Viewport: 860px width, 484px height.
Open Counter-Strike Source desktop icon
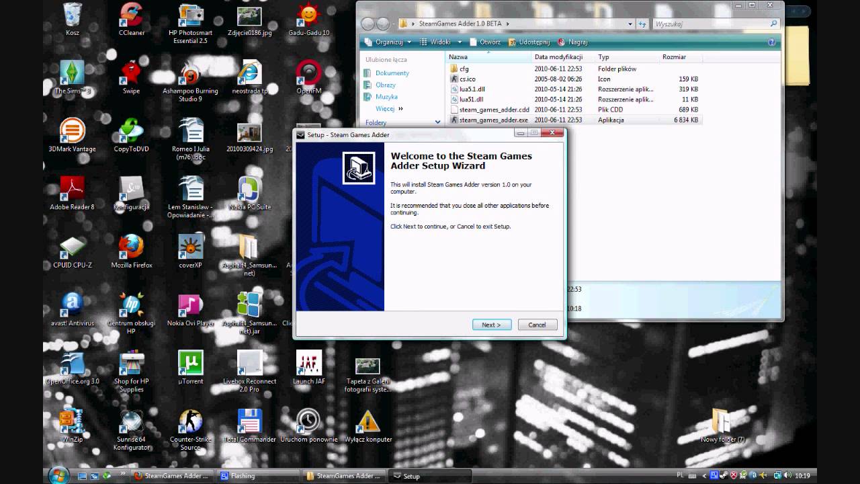[x=190, y=430]
